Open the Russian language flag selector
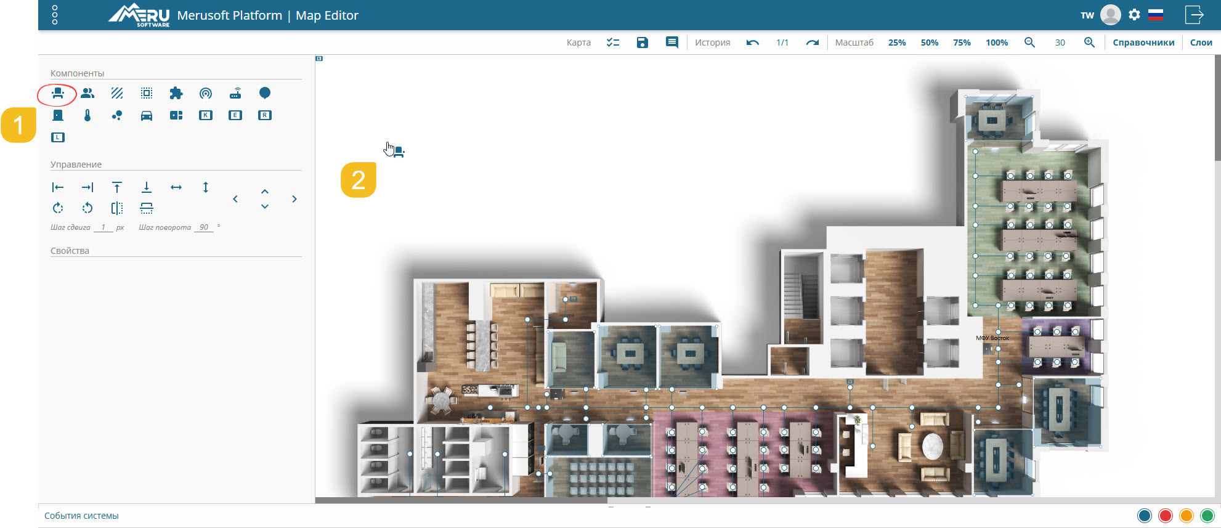Screen dimensions: 1221x528 click(x=1156, y=15)
